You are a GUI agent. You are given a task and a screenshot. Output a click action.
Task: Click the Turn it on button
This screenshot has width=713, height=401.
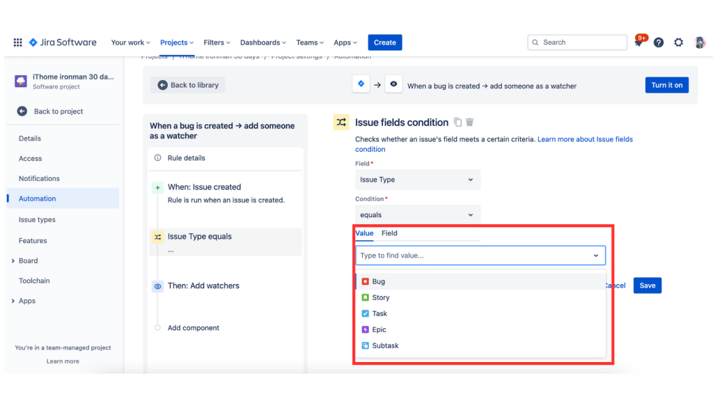click(x=666, y=85)
